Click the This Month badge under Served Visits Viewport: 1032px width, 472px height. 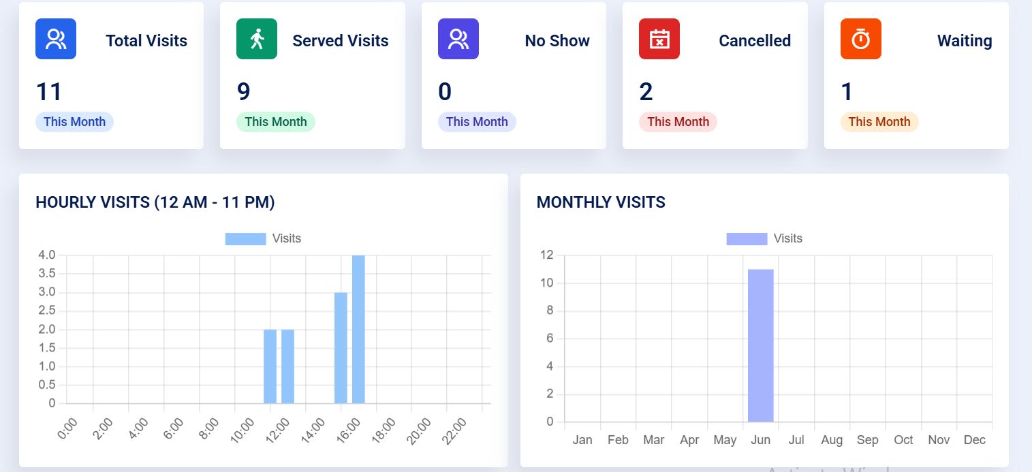click(x=276, y=121)
